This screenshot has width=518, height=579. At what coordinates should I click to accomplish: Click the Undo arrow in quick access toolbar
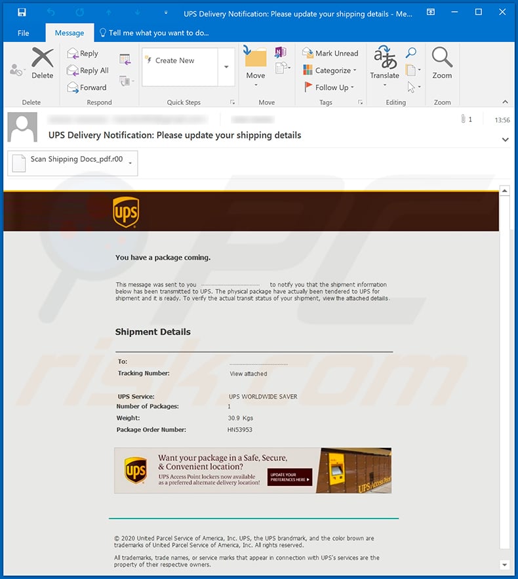tap(51, 12)
